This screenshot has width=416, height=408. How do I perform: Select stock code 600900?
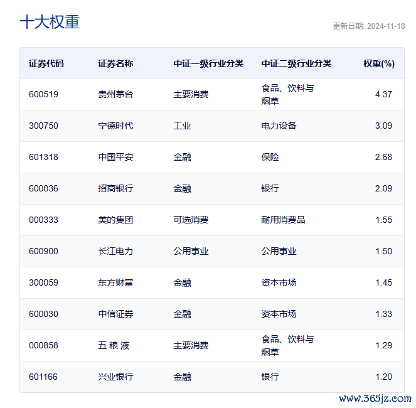(43, 251)
